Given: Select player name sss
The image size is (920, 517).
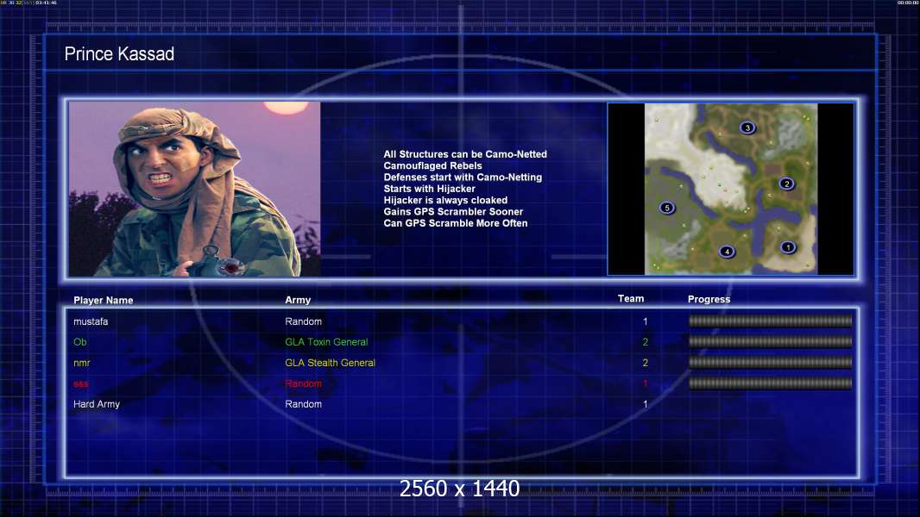Looking at the screenshot, I should pyautogui.click(x=81, y=384).
